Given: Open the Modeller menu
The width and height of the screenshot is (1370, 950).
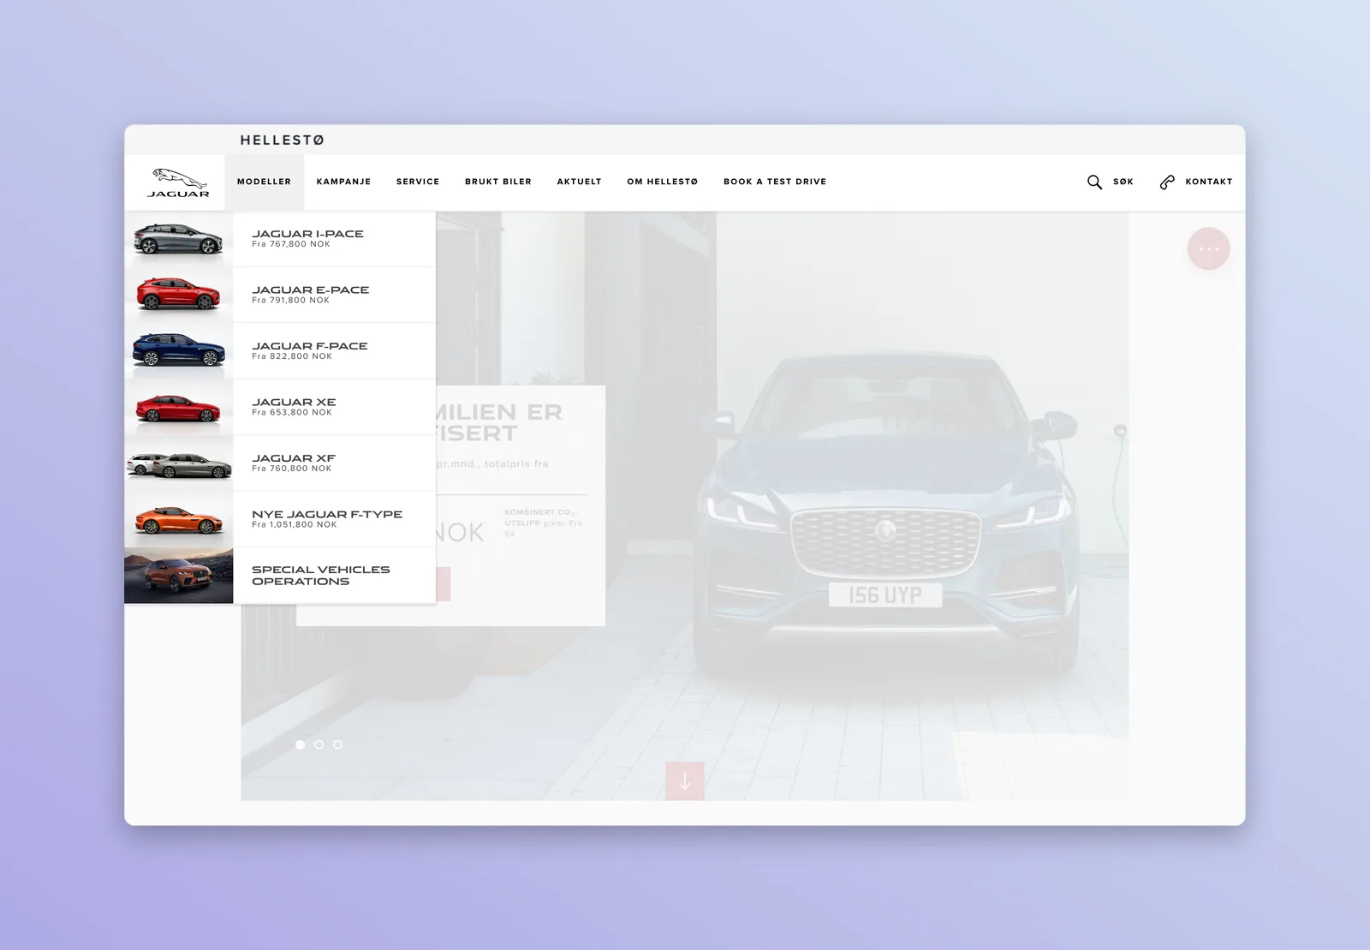Looking at the screenshot, I should click(264, 182).
